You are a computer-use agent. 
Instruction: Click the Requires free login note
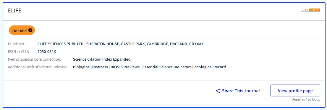pyautogui.click(x=305, y=99)
